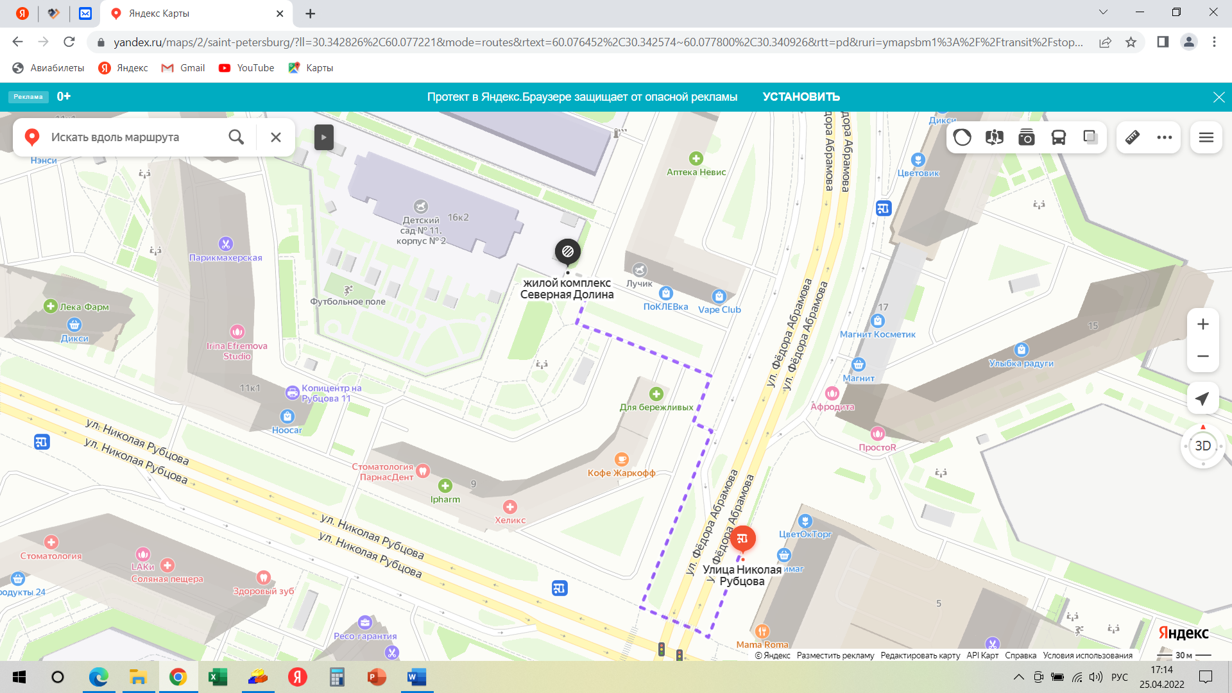Click the search magnifier in route search box

[236, 137]
